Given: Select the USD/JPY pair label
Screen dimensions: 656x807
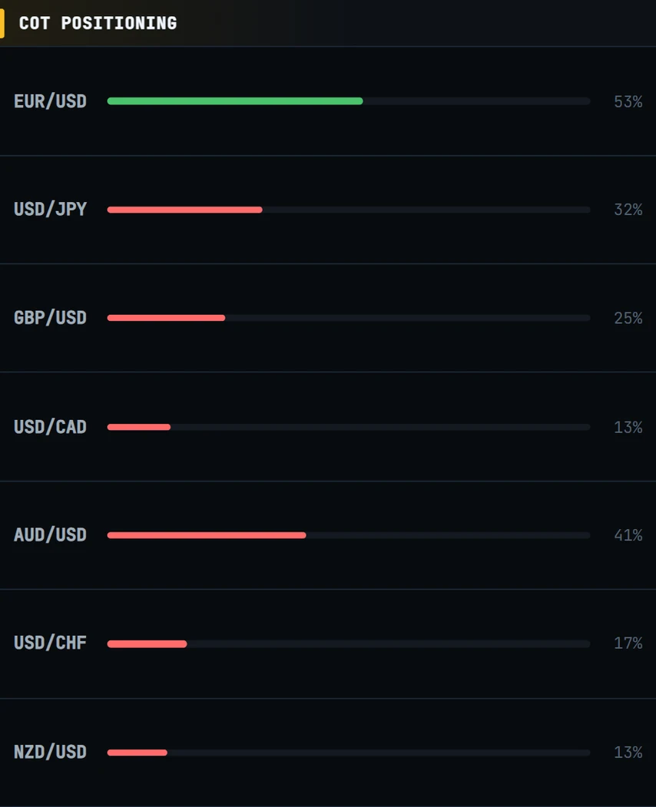Looking at the screenshot, I should pos(51,210).
